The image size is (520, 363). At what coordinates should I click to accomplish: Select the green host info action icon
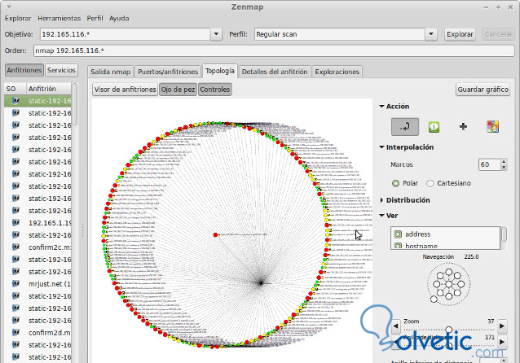click(x=434, y=126)
